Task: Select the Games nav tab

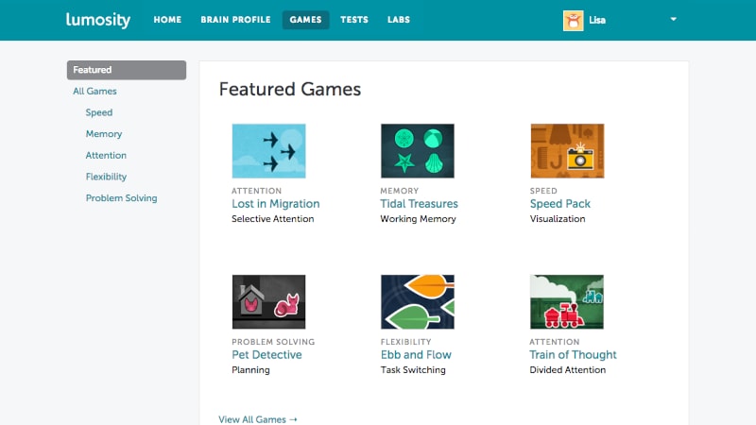Action: pos(305,20)
